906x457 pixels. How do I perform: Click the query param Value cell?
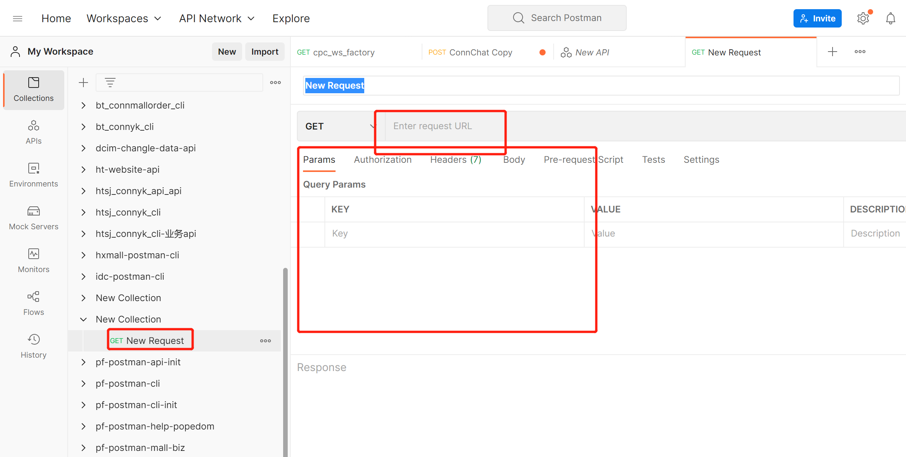[x=714, y=234]
